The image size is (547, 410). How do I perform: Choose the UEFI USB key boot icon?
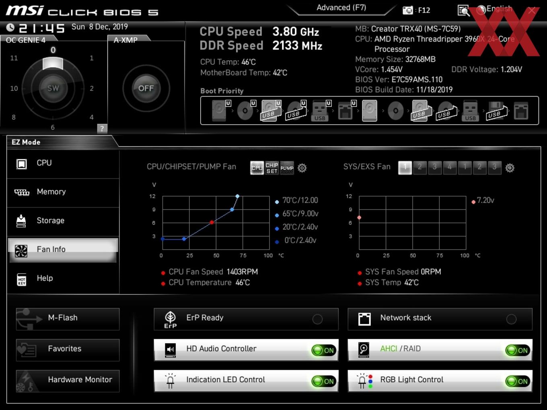[x=321, y=111]
